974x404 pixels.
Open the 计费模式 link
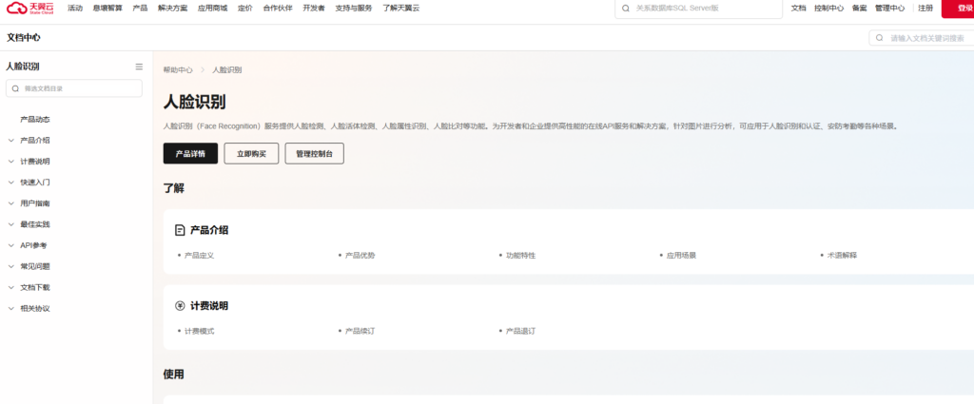coord(200,332)
